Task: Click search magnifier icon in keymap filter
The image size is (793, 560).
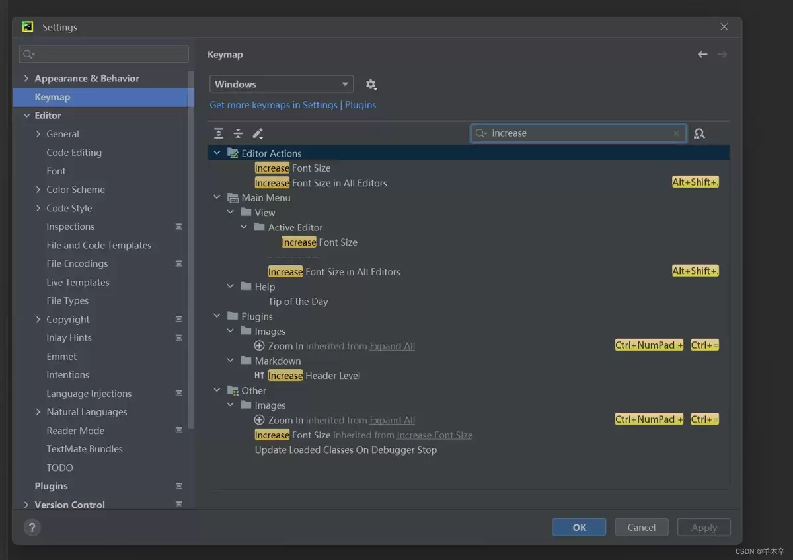Action: tap(481, 133)
